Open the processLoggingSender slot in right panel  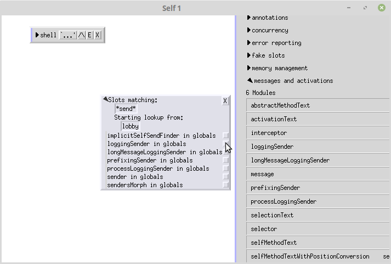click(x=318, y=201)
